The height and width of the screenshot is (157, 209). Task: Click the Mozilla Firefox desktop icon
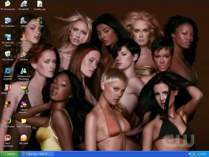tap(8, 121)
